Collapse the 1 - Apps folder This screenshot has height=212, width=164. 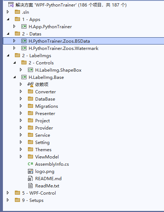click(x=8, y=19)
